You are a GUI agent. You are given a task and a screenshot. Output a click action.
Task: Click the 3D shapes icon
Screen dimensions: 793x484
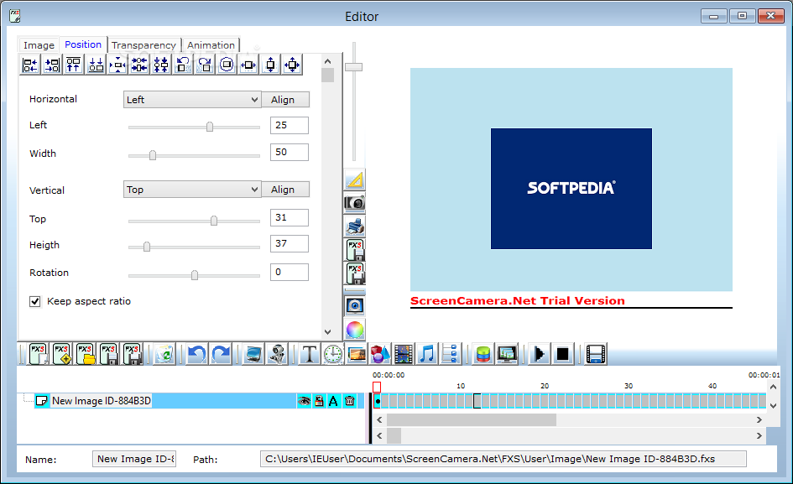[x=380, y=354]
